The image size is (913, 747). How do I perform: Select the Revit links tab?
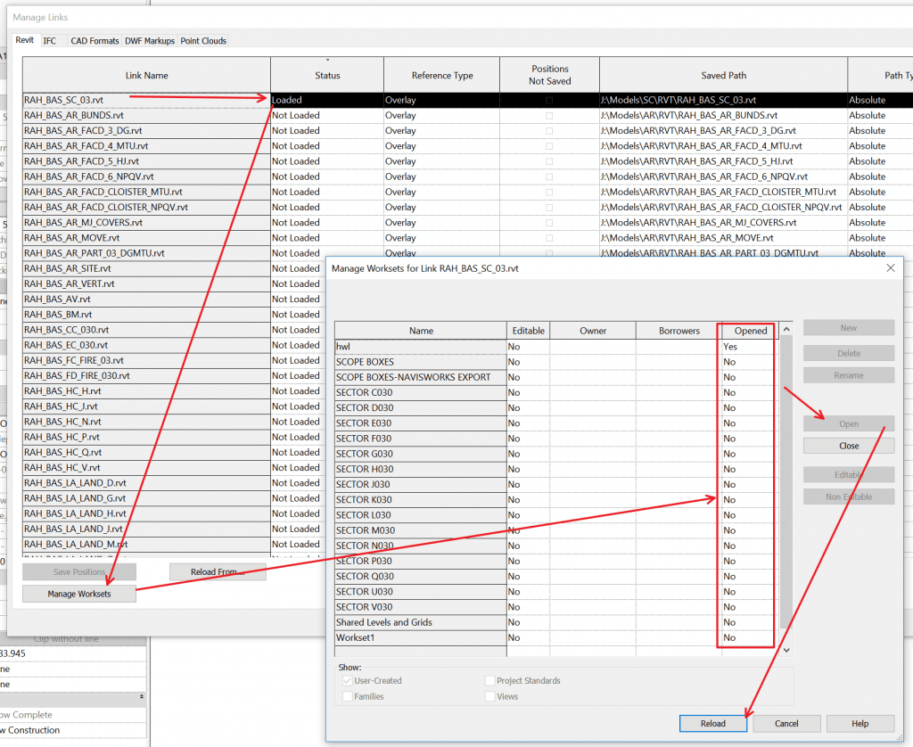(x=24, y=40)
